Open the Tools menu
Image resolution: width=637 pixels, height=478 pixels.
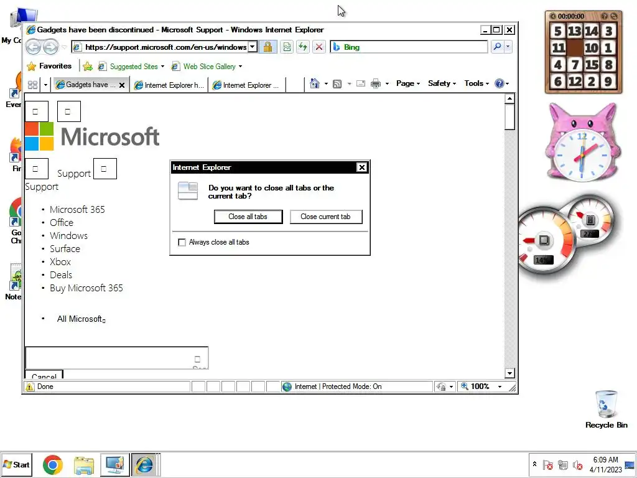pyautogui.click(x=477, y=83)
